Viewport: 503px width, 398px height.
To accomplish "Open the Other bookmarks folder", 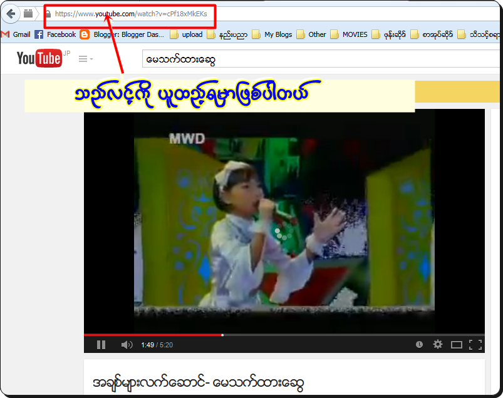I will tap(311, 34).
